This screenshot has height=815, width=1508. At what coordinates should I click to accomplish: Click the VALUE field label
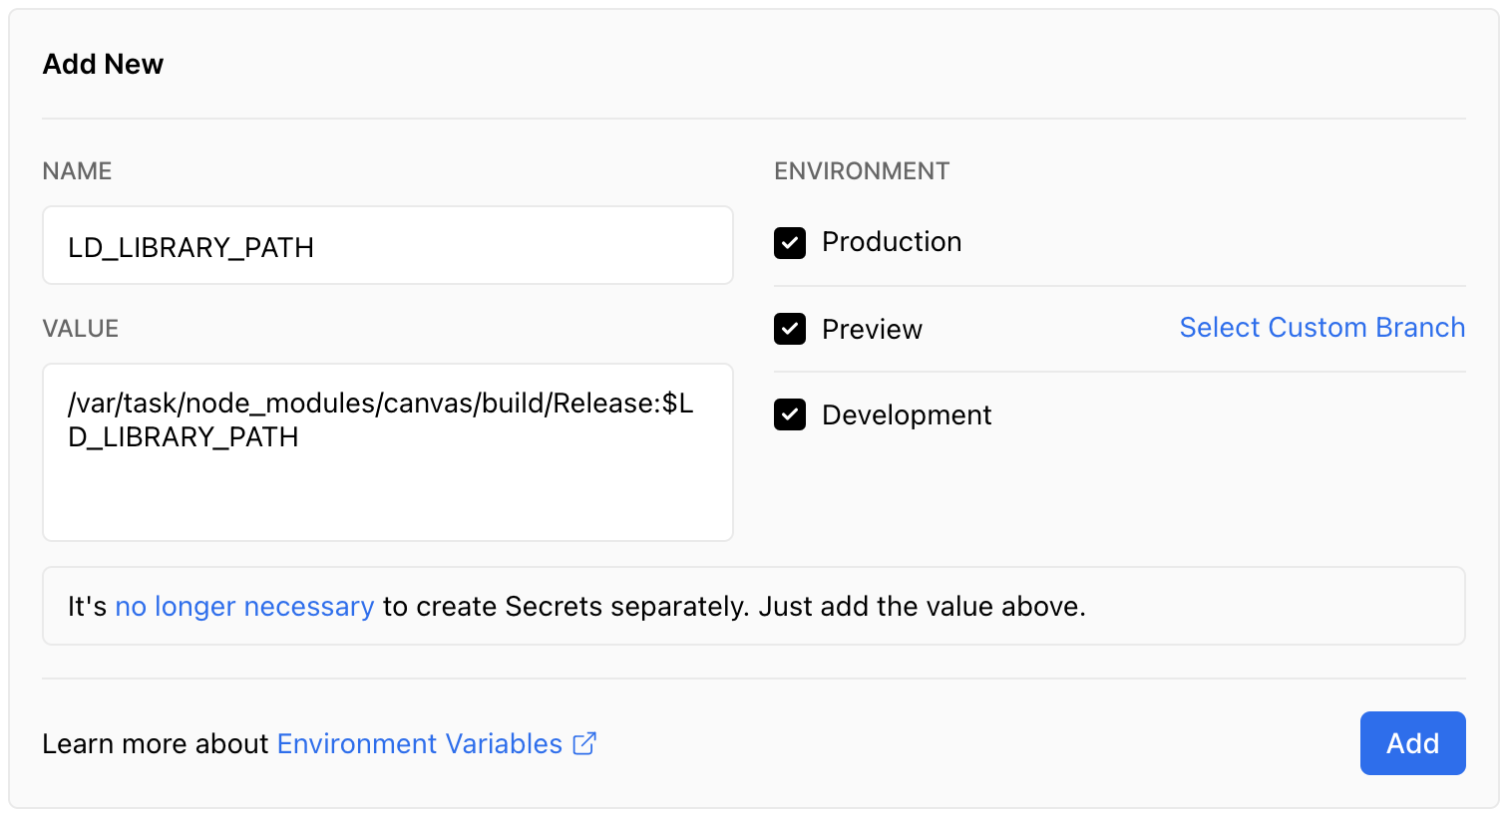[x=79, y=328]
